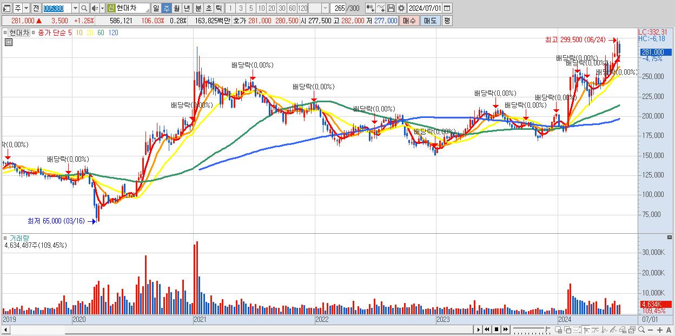Click the A text tool icon at bottom

pos(669,330)
